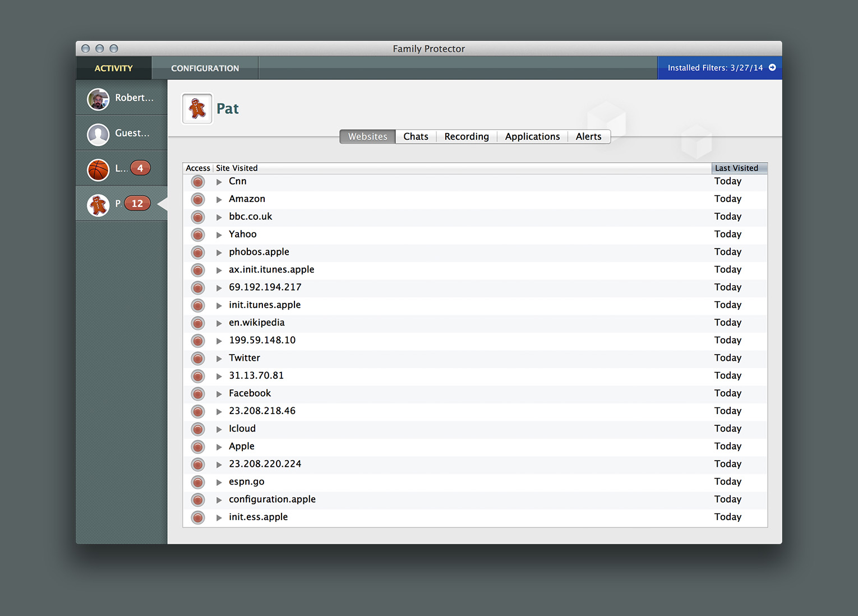Expand the Twitter site entry

click(x=219, y=358)
